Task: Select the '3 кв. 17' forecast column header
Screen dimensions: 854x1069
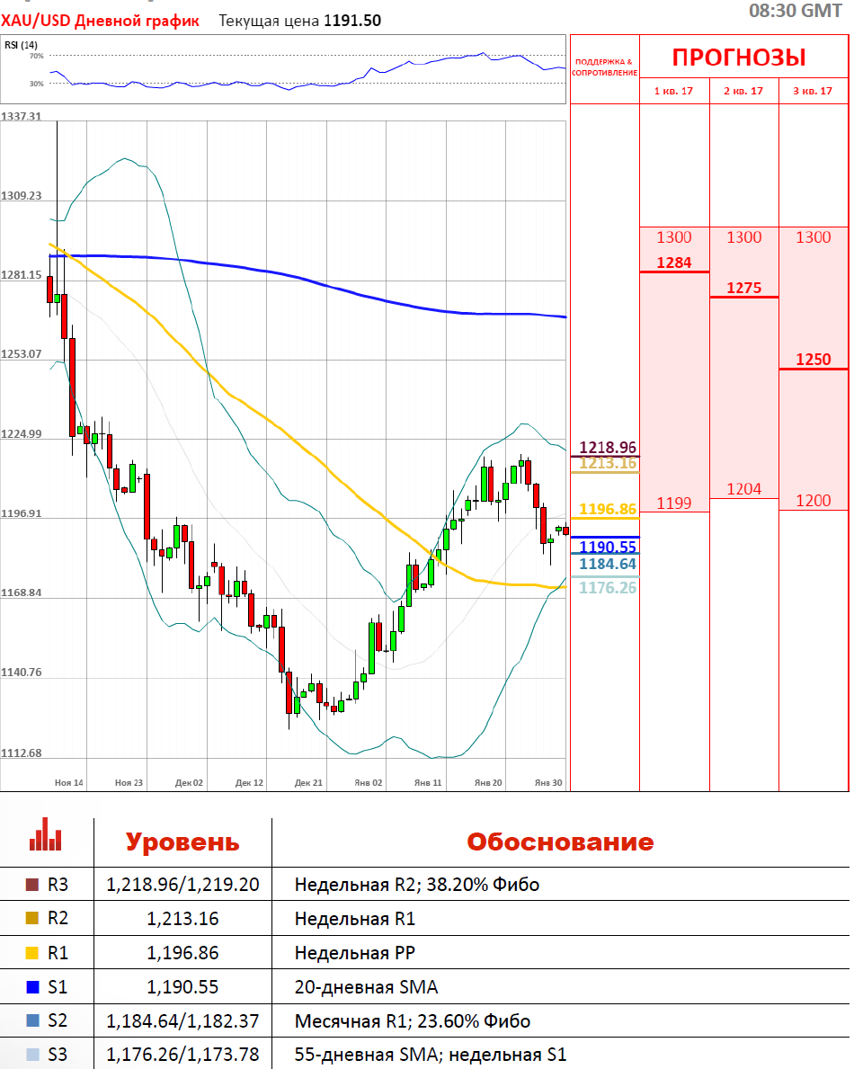Action: pyautogui.click(x=813, y=92)
